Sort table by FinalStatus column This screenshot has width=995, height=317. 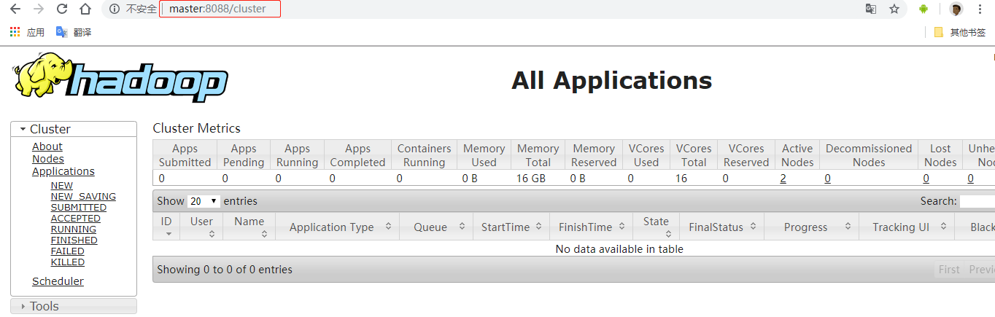722,227
